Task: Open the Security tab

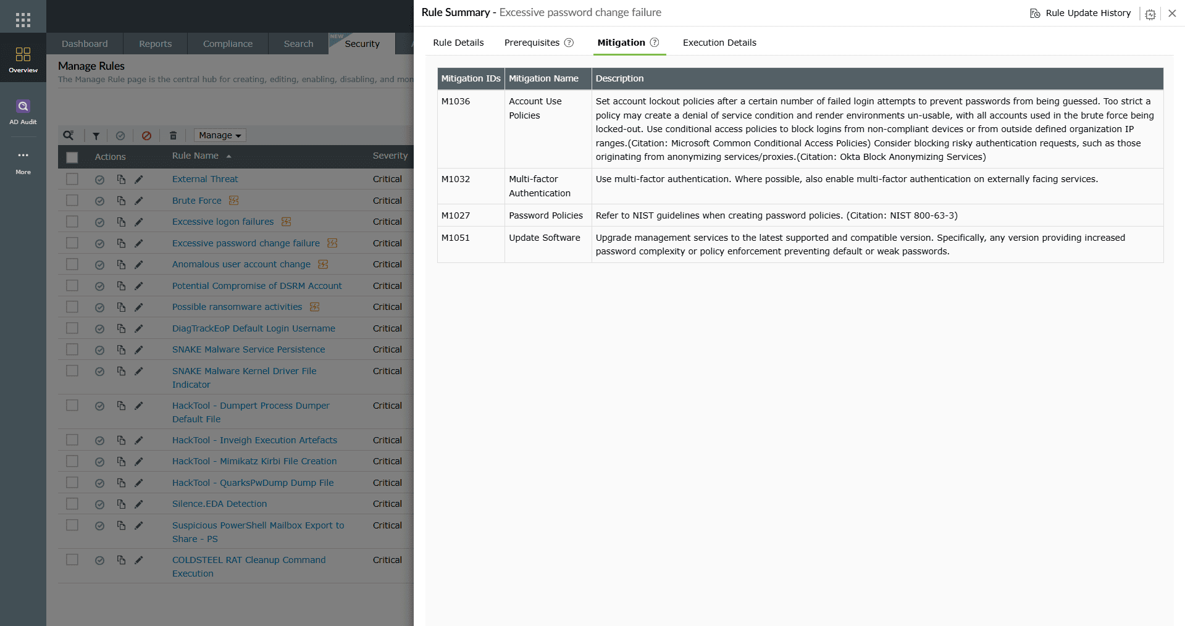Action: (362, 44)
